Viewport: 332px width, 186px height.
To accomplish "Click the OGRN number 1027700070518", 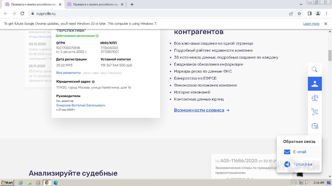I will tap(68, 48).
